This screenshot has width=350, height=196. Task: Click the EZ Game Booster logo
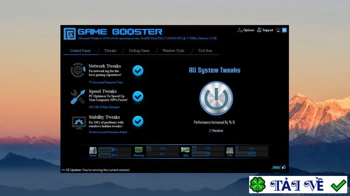coord(70,34)
